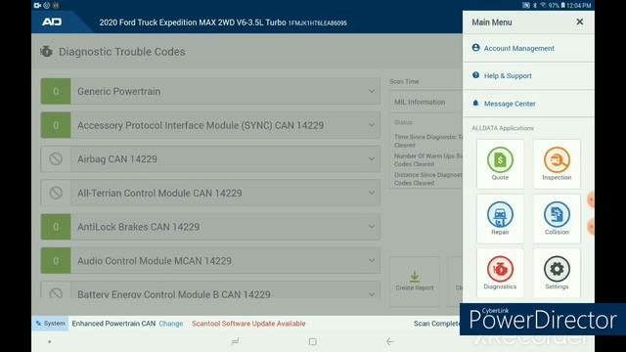Click the green 0 badge for Audio Control Module
The width and height of the screenshot is (626, 352).
coord(56,261)
